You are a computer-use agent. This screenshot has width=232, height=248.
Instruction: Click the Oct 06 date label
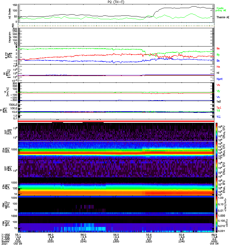(214, 244)
